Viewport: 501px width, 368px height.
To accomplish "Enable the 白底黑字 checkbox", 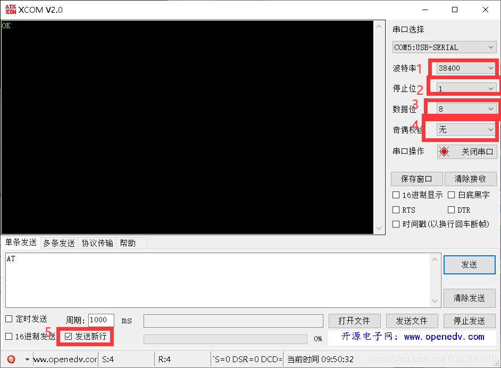I will (451, 195).
